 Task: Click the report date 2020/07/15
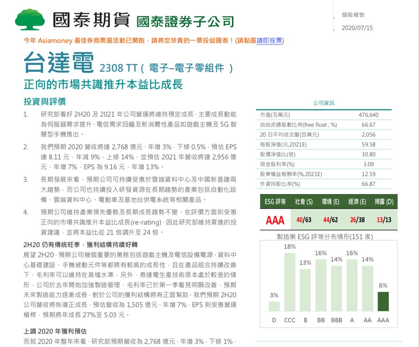pos(357,28)
